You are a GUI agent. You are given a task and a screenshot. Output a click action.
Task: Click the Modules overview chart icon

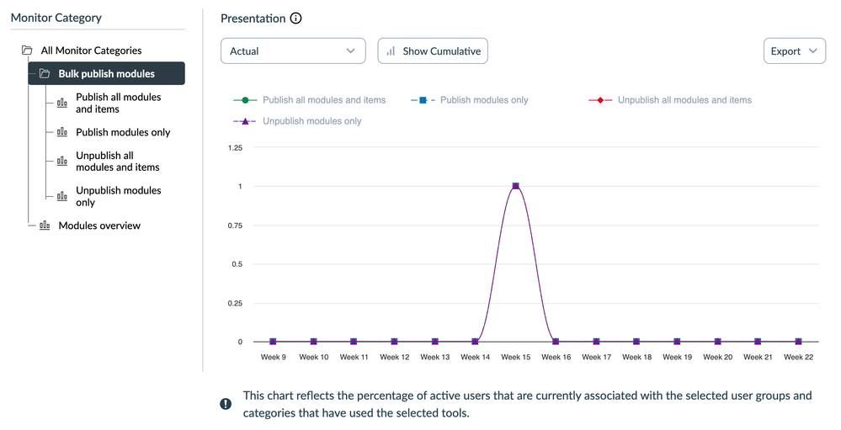point(45,226)
